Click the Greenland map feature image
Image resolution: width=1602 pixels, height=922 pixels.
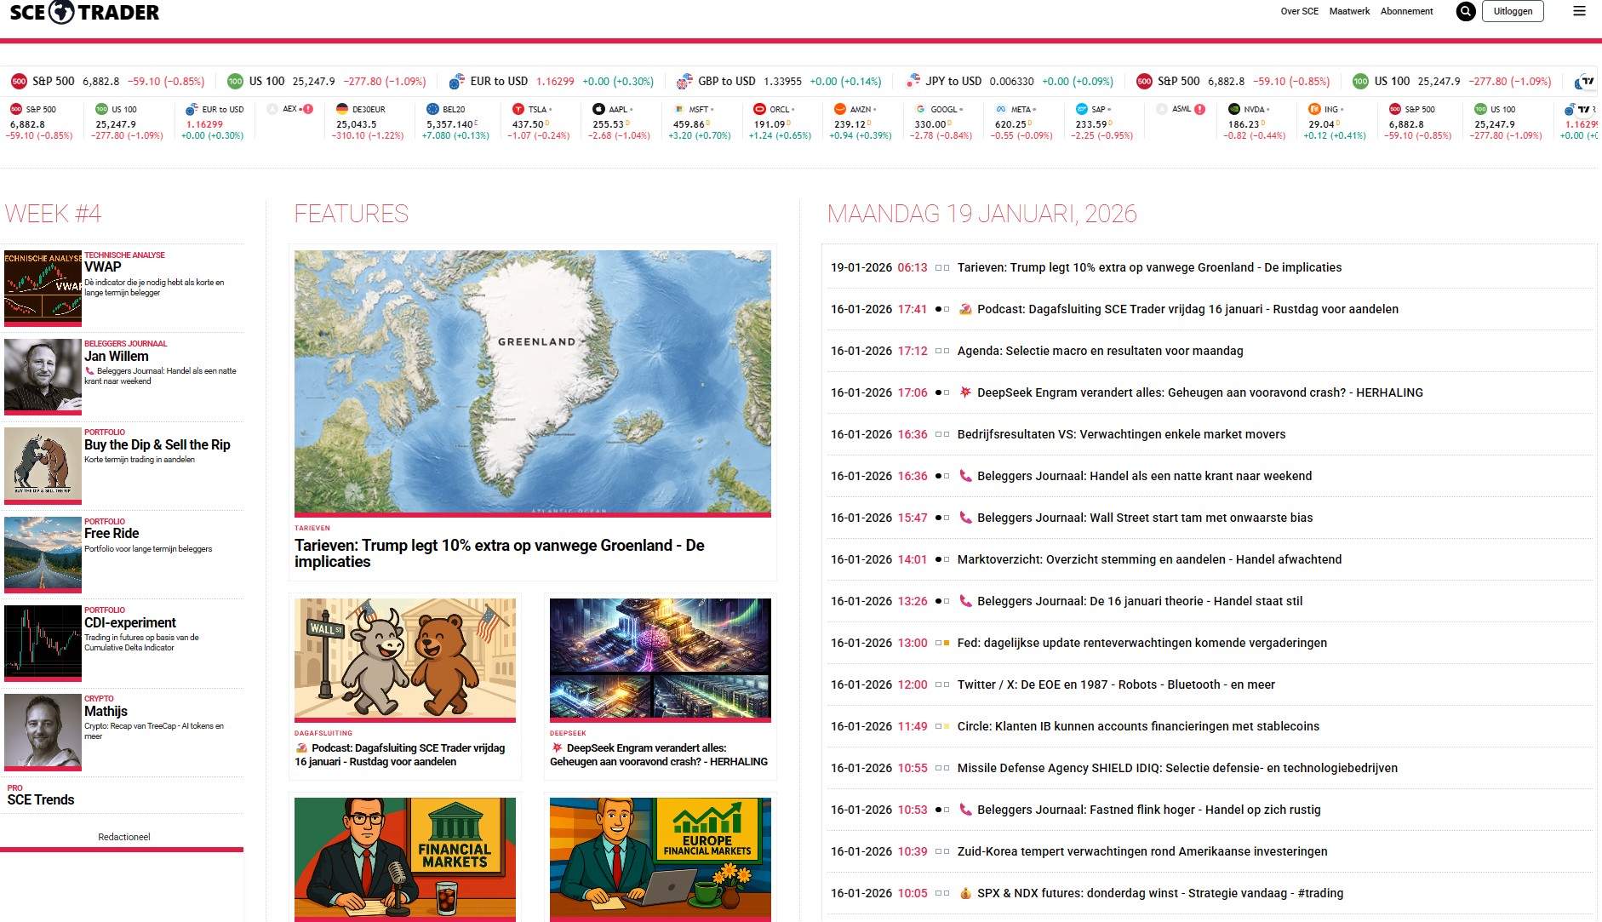coord(533,381)
